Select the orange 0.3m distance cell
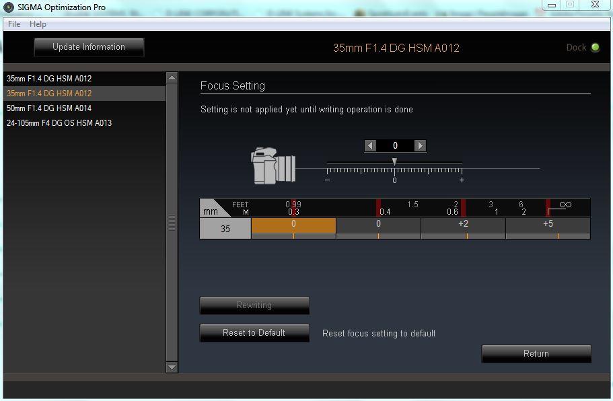Viewport: 613px width, 401px height. (x=293, y=228)
